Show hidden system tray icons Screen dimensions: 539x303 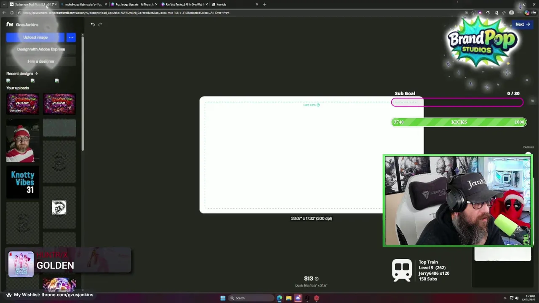pyautogui.click(x=505, y=298)
